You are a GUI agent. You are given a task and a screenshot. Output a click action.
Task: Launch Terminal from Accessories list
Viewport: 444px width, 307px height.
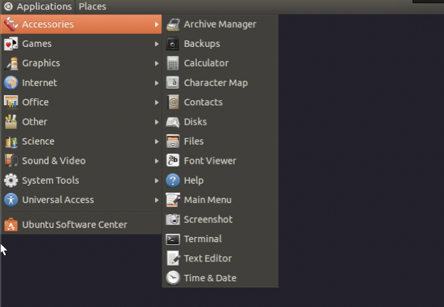coord(220,239)
